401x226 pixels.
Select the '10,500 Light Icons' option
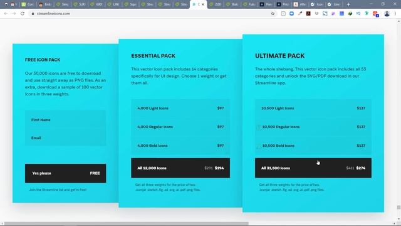(x=313, y=108)
